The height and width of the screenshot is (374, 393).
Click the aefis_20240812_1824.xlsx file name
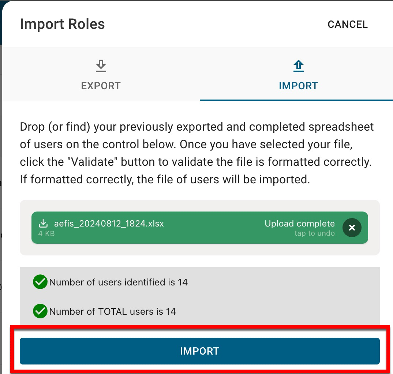click(x=109, y=223)
